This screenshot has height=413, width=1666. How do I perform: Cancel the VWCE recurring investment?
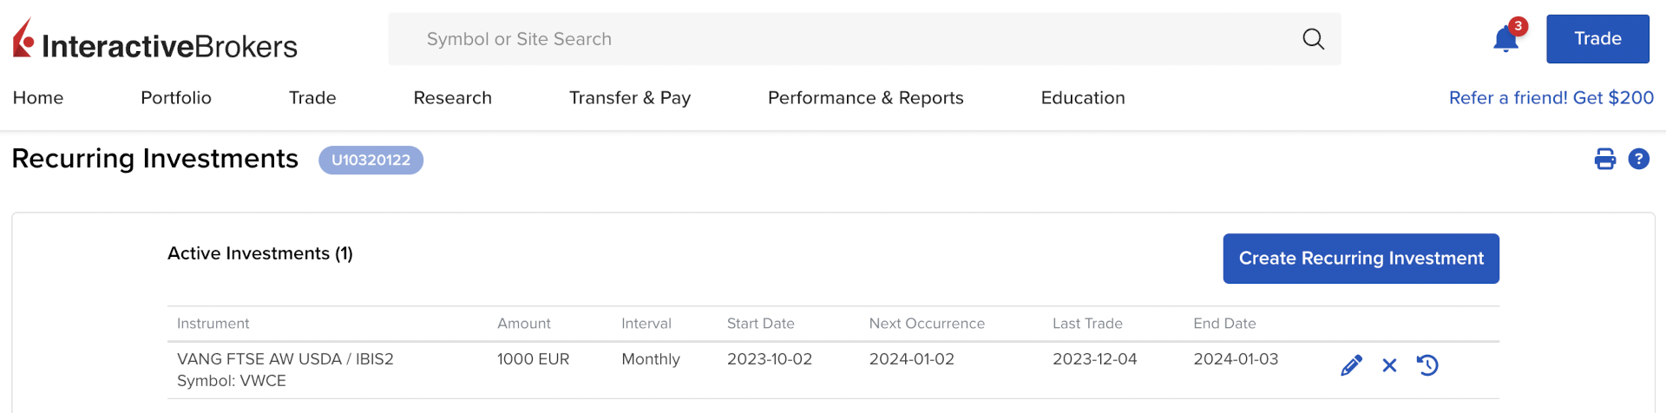(1389, 365)
